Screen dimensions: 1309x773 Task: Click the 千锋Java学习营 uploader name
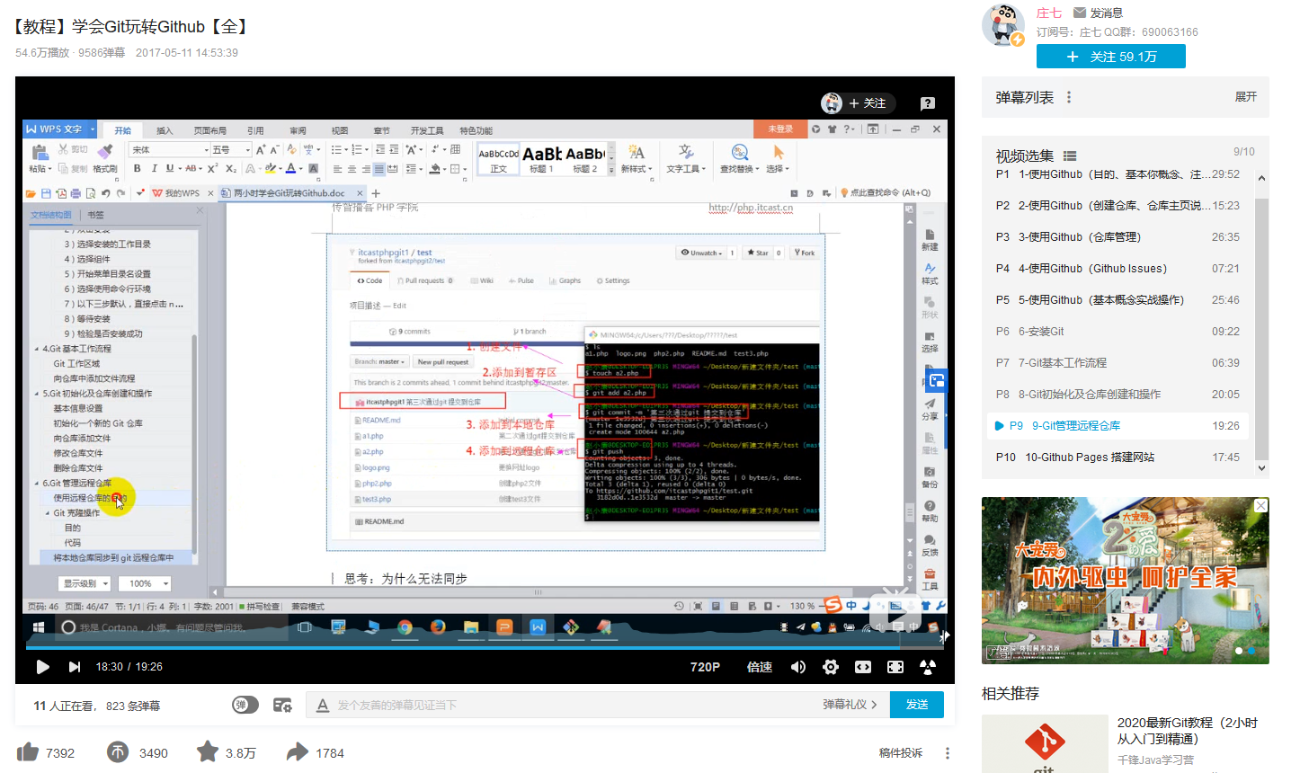point(1156,760)
